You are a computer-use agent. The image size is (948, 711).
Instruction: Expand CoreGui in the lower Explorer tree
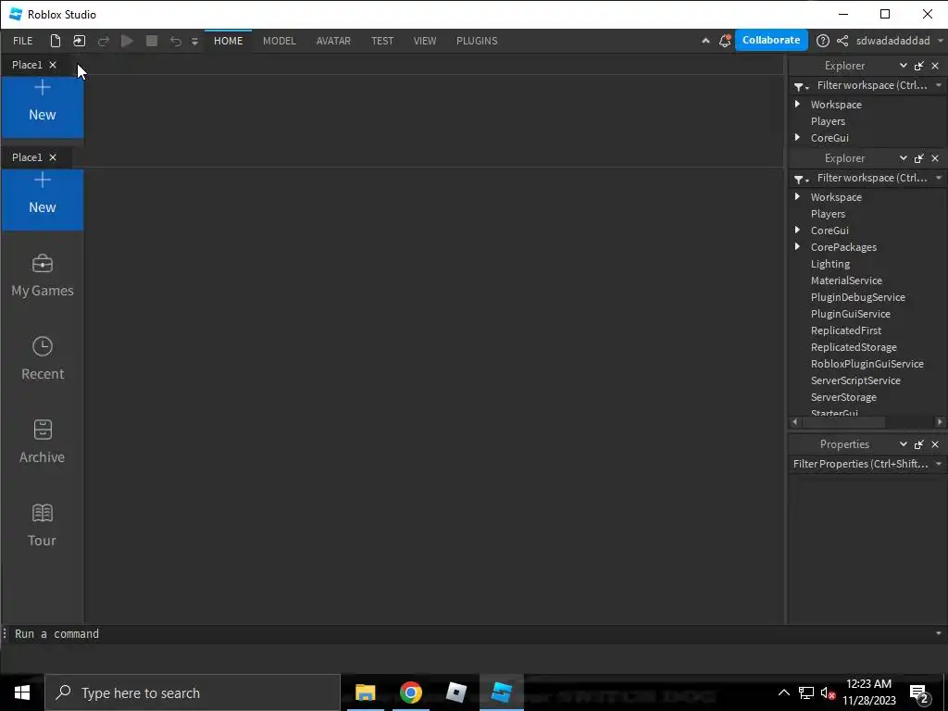pyautogui.click(x=797, y=230)
